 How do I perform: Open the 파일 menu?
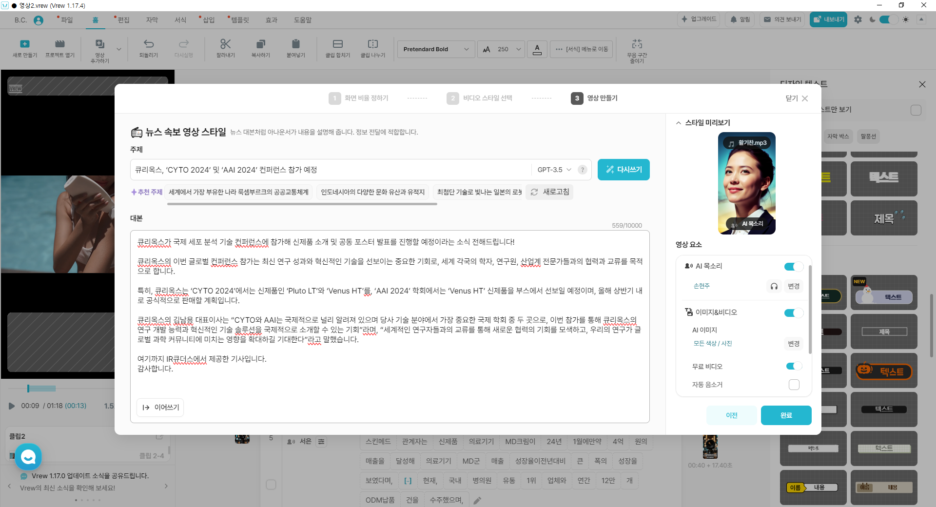click(x=66, y=20)
